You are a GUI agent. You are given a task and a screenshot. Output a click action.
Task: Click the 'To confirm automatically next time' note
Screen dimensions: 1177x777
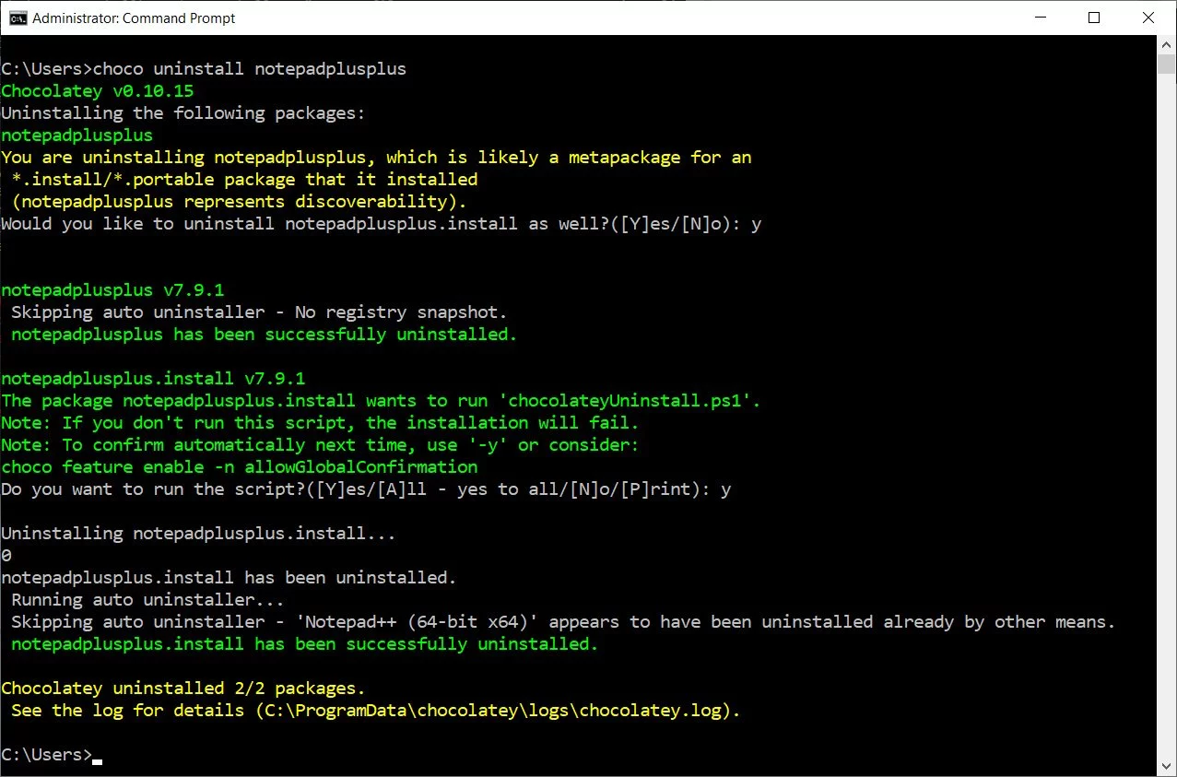tap(320, 445)
